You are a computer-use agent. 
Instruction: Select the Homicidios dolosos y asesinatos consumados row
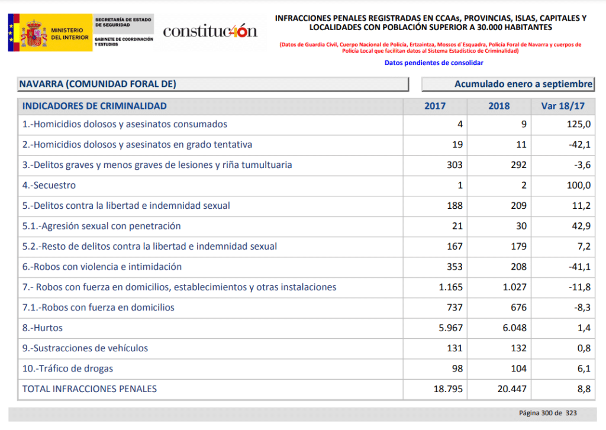[125, 124]
